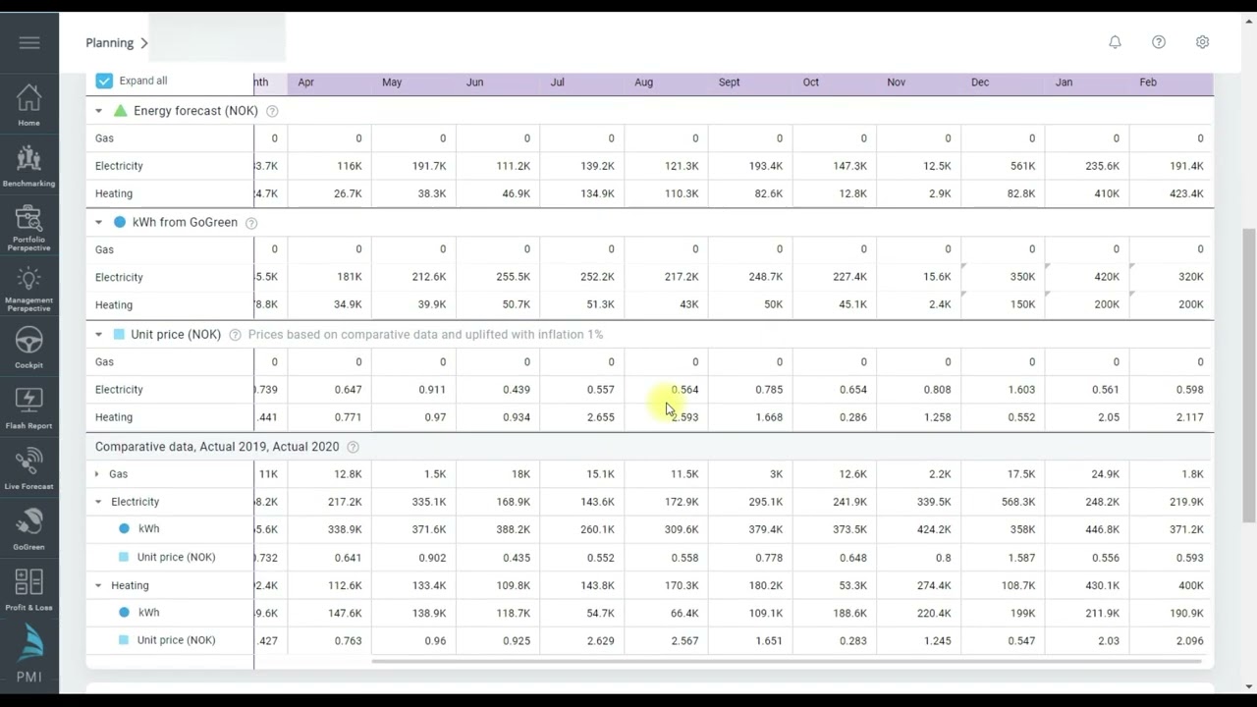Open Profit & Loss in sidebar

[28, 590]
